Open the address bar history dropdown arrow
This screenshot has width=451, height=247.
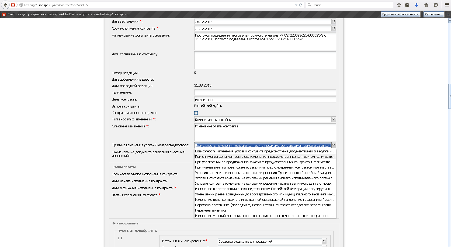point(296,5)
